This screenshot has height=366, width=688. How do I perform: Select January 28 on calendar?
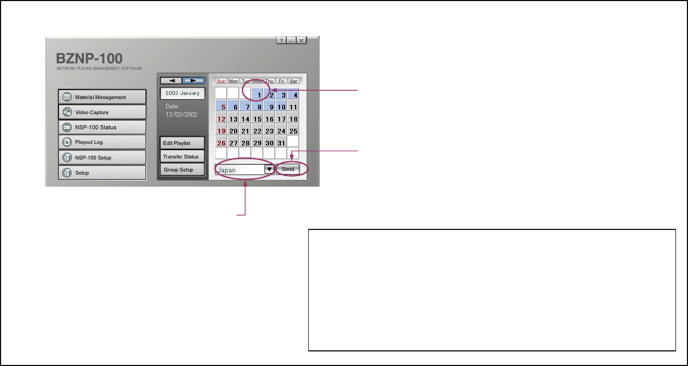coord(246,141)
